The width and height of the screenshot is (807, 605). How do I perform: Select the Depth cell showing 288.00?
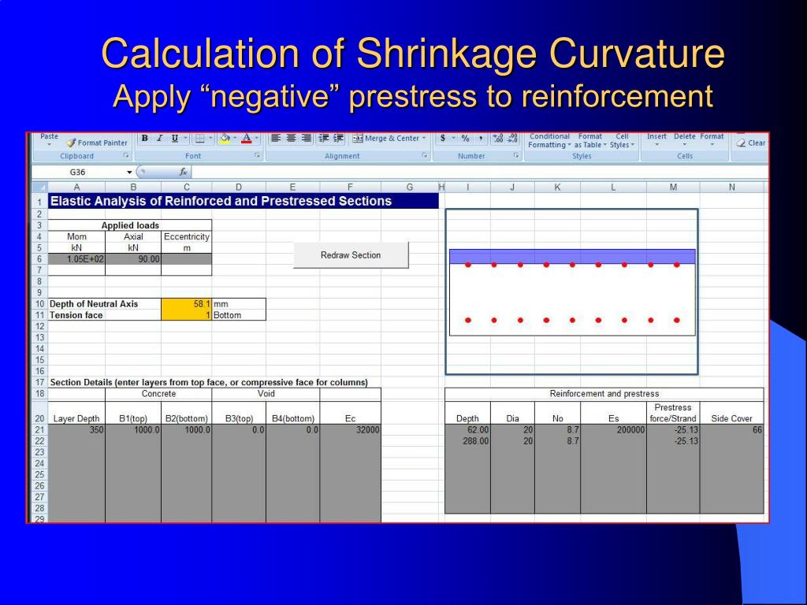pos(467,441)
